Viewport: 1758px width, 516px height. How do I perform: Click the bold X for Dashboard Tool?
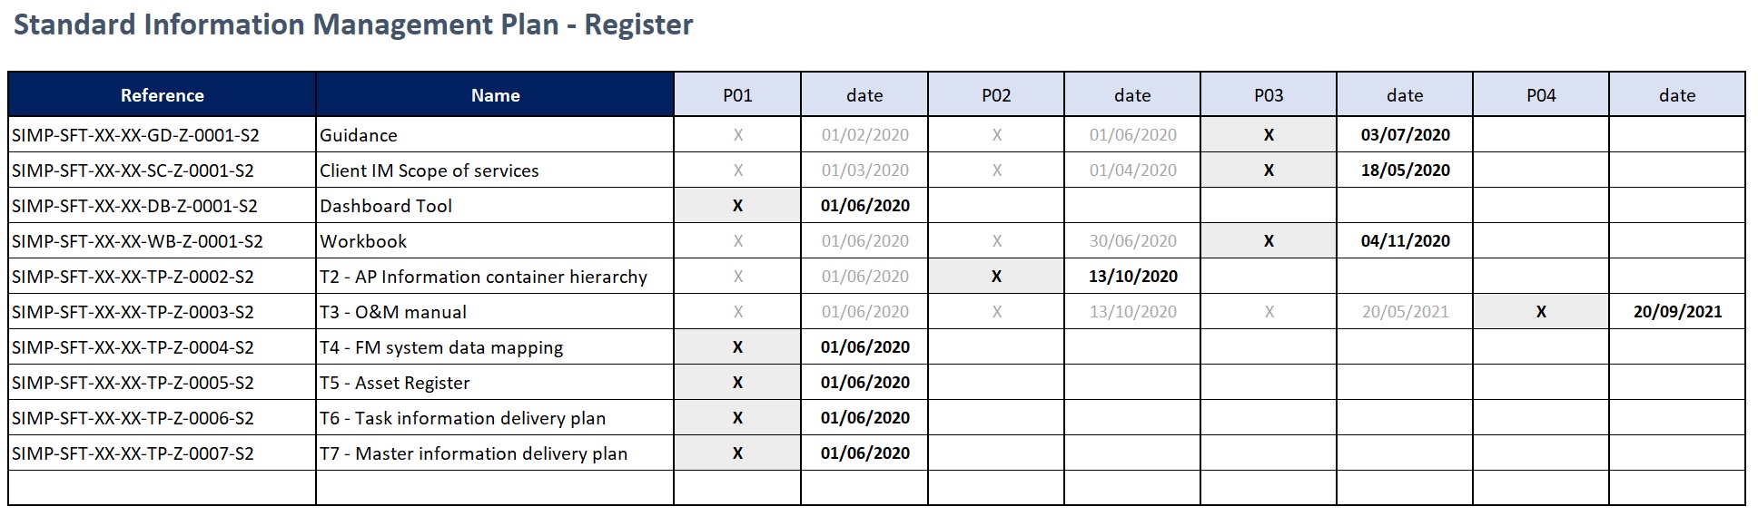737,206
